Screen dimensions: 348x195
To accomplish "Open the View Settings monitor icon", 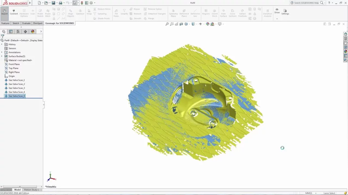I will 219,24.
